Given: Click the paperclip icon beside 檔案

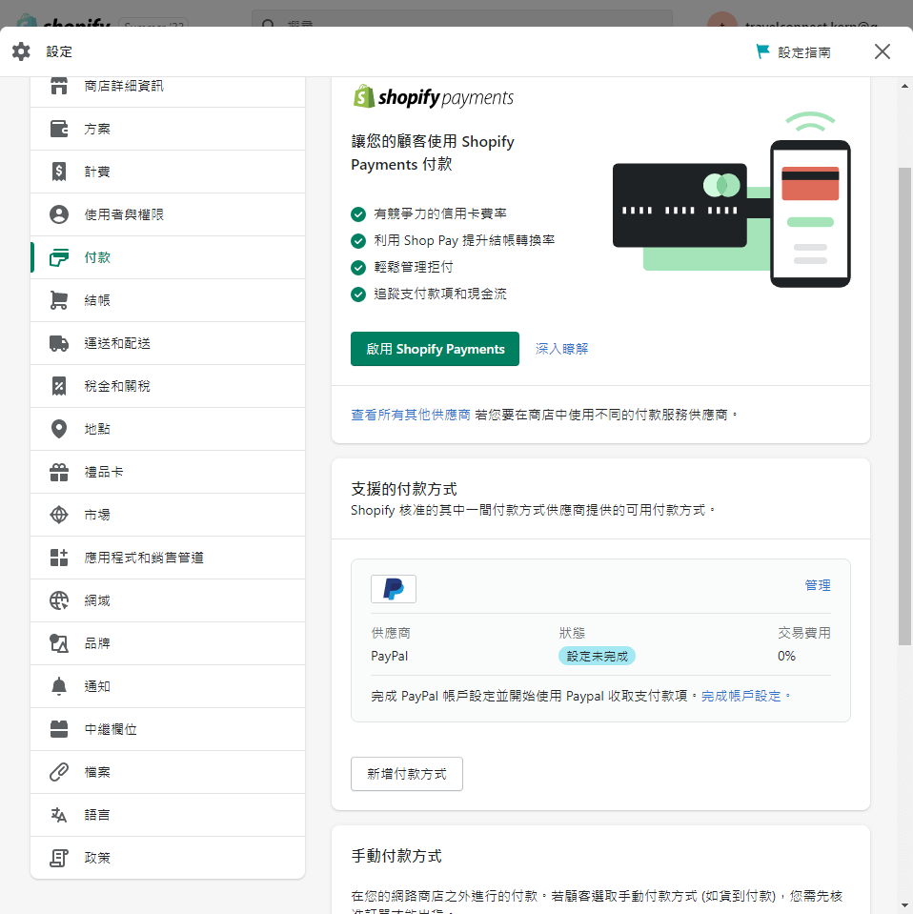Looking at the screenshot, I should click(x=59, y=772).
